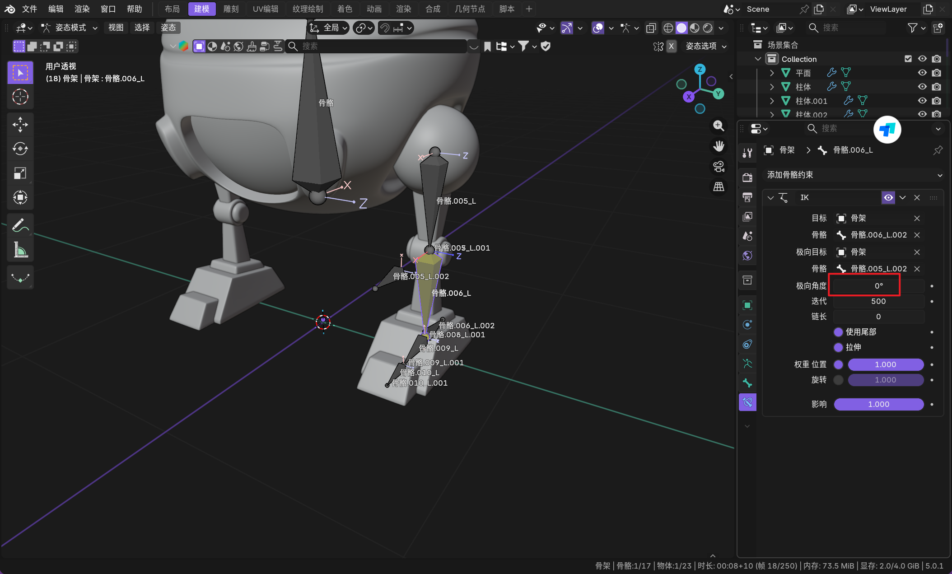Toggle perspective/orthographic grid view icon
This screenshot has height=574, width=952.
click(x=719, y=187)
